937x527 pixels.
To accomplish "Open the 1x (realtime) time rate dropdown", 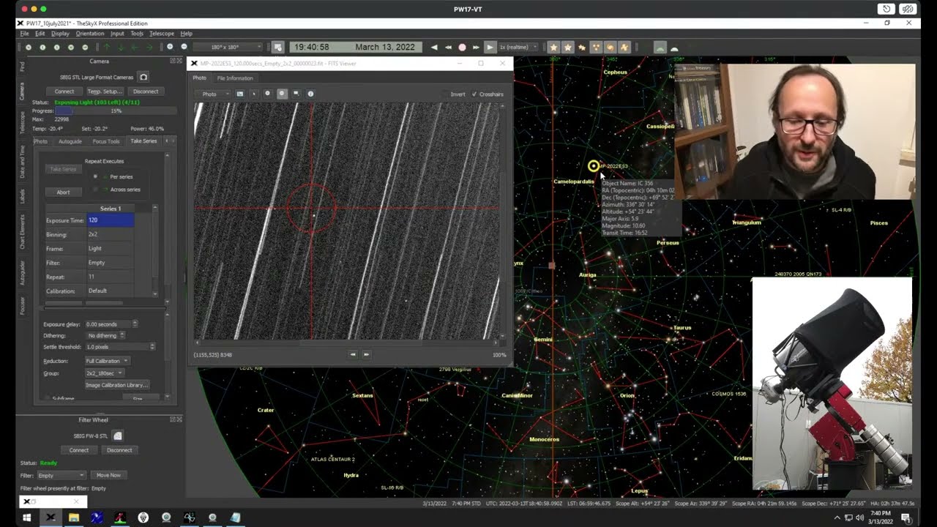I will tap(518, 47).
